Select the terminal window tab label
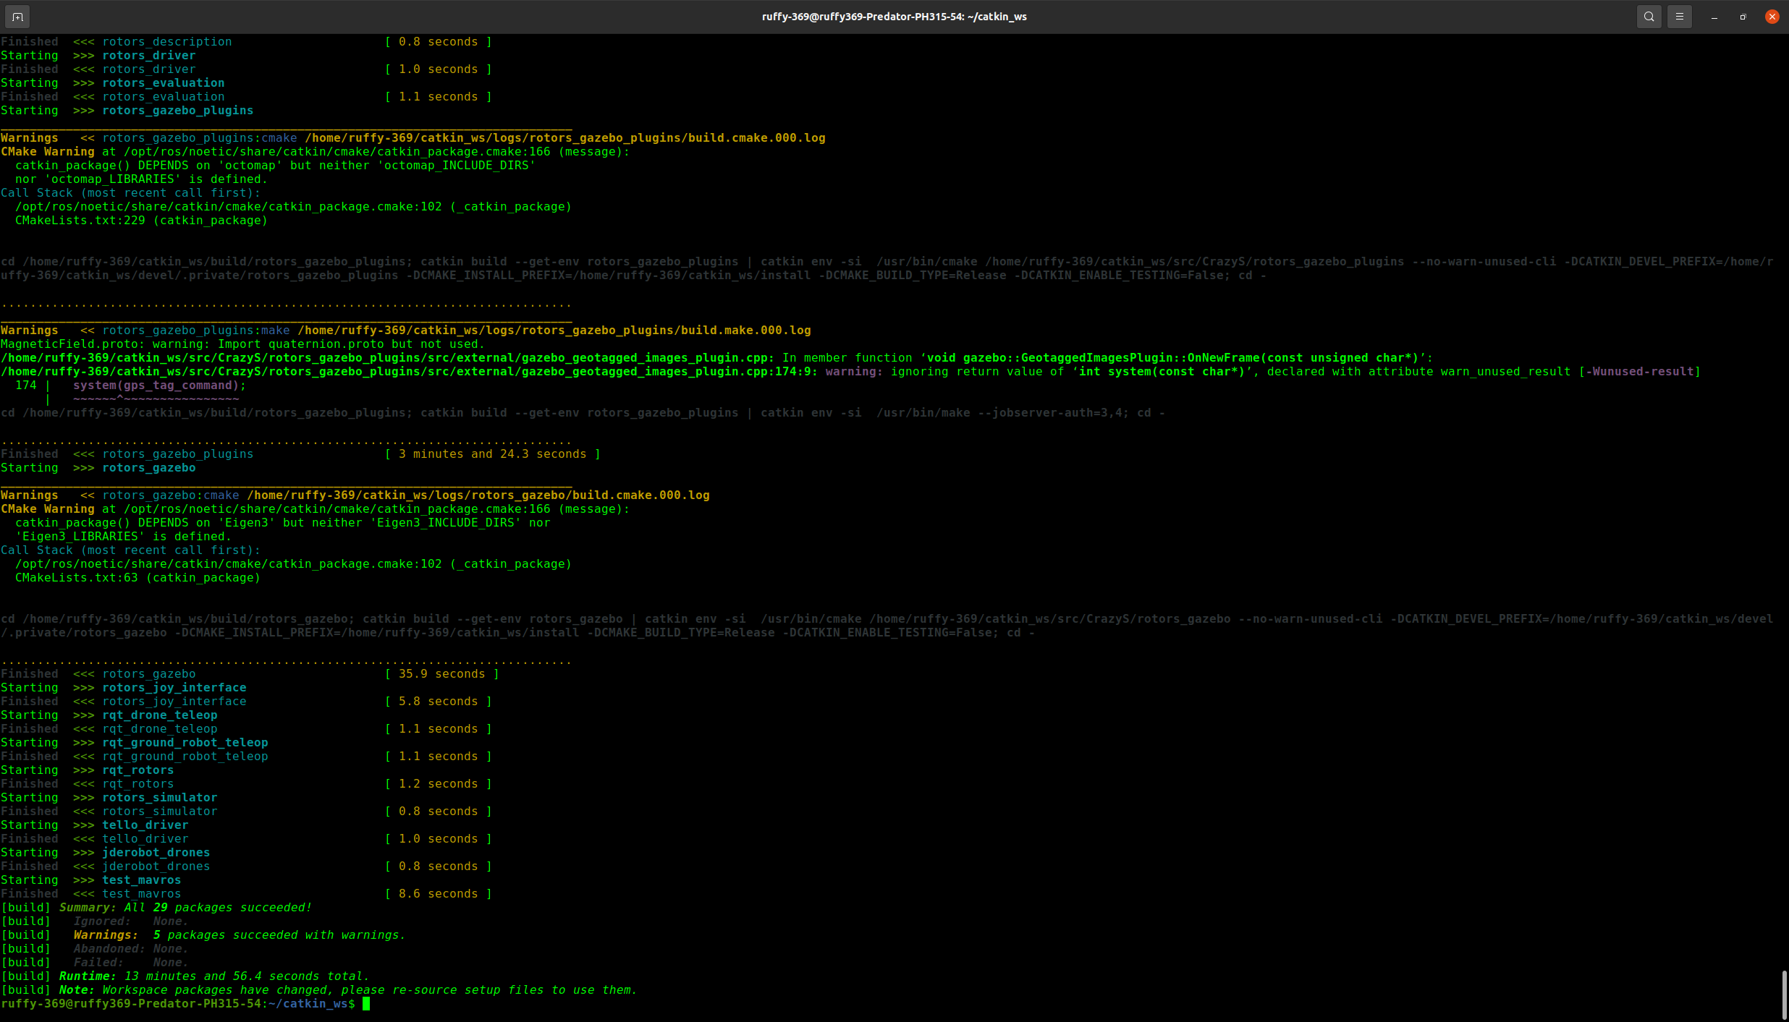 pos(894,16)
